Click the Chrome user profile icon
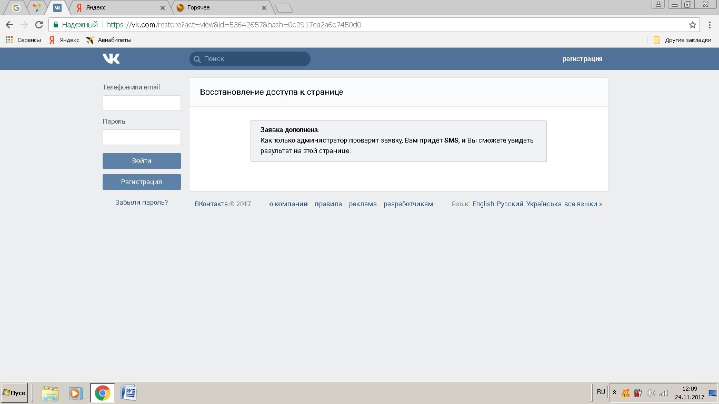This screenshot has width=719, height=404. point(658,5)
